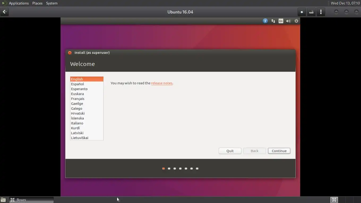Select Italiano in the language list

tap(87, 123)
